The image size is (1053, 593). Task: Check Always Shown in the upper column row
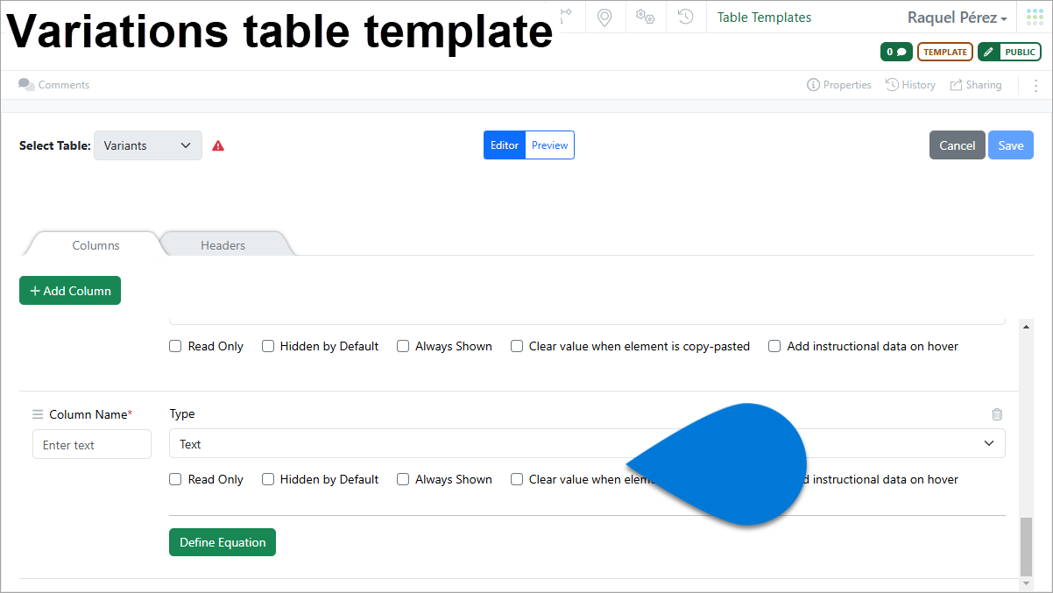(x=403, y=346)
